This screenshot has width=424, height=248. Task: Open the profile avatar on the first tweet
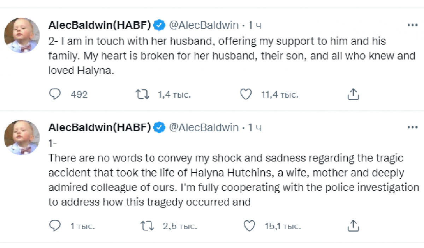(22, 35)
